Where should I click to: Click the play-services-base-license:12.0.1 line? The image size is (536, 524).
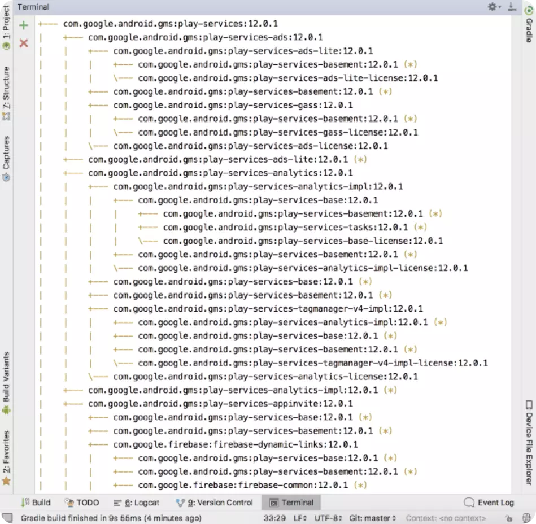pyautogui.click(x=303, y=241)
